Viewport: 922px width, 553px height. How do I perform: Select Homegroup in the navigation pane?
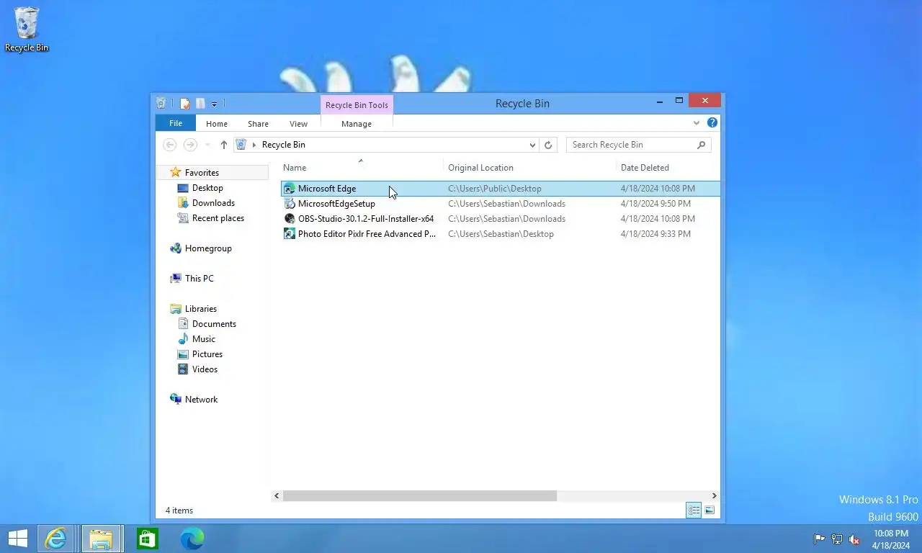click(x=208, y=248)
